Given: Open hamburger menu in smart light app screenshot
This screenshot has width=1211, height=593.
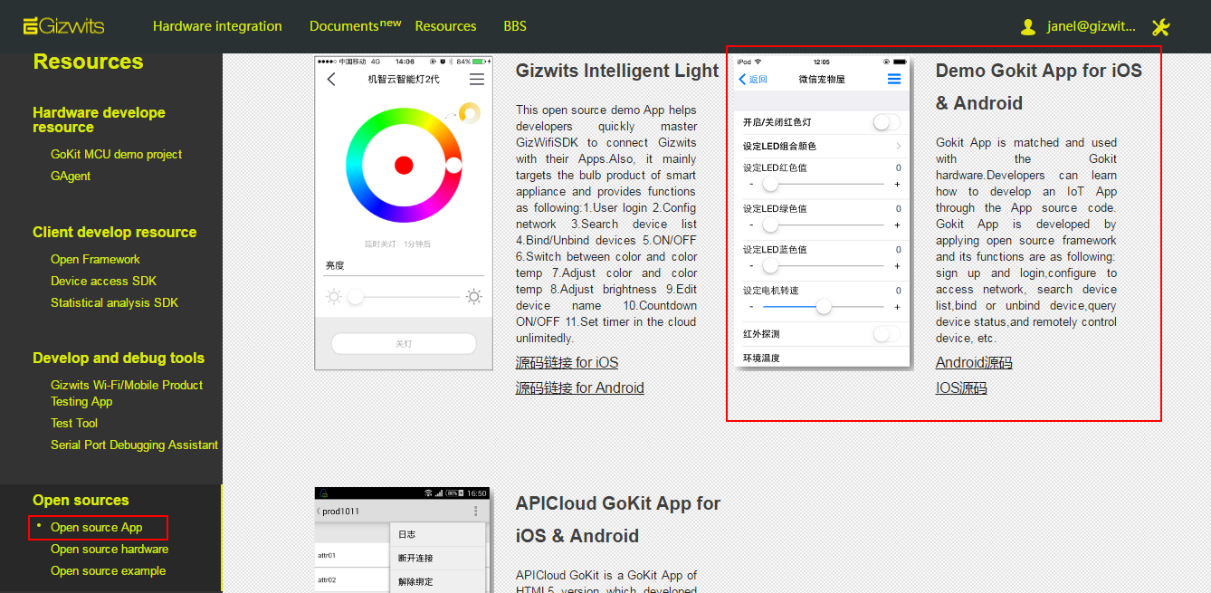Looking at the screenshot, I should click(x=477, y=79).
